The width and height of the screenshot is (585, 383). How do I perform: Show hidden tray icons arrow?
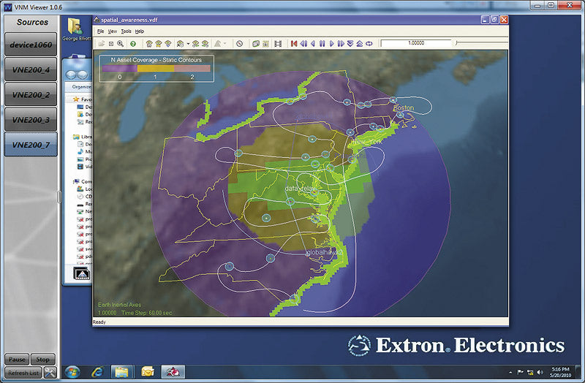tap(510, 372)
